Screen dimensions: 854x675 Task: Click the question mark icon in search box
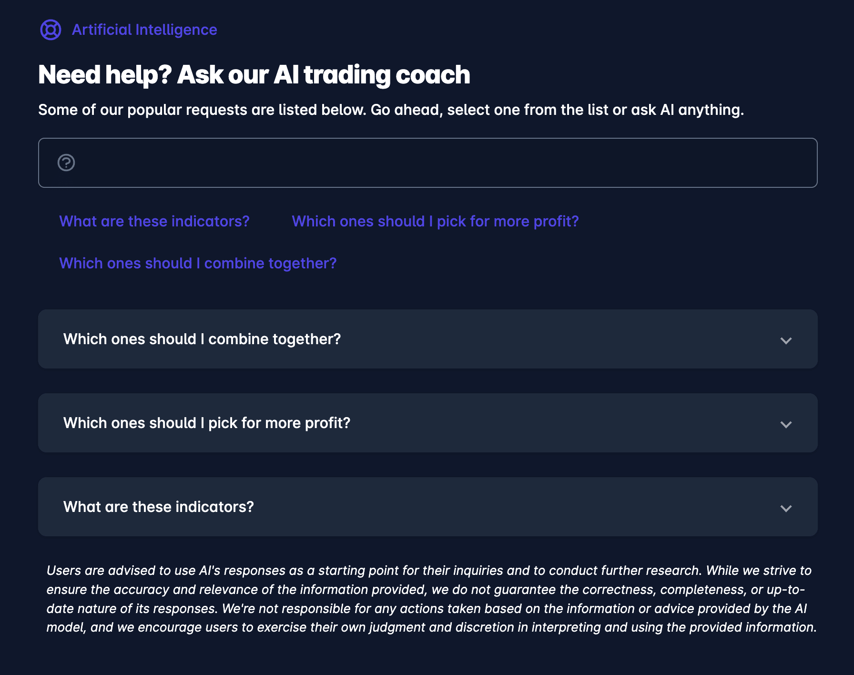point(66,163)
